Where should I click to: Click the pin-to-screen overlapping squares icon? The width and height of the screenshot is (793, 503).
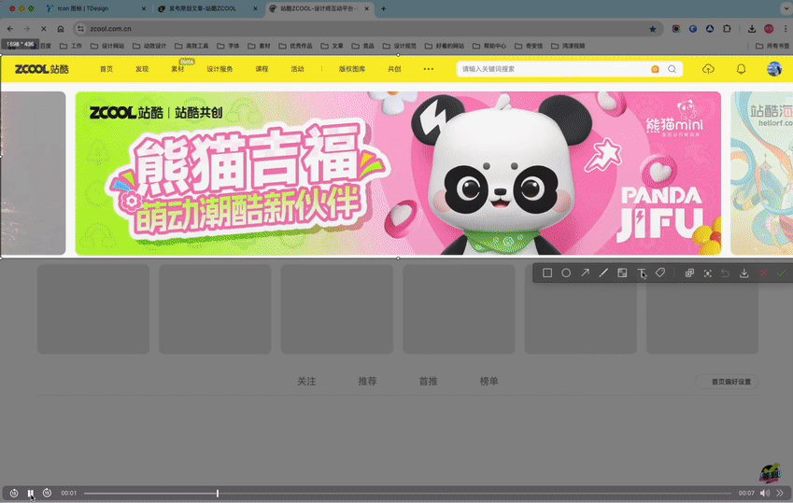[x=689, y=273]
